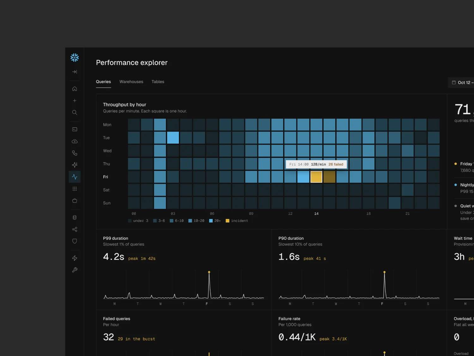
Task: Open search with the magnifier icon
Action: [x=75, y=112]
